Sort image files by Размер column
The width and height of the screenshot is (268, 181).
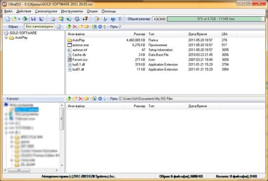(x=135, y=34)
